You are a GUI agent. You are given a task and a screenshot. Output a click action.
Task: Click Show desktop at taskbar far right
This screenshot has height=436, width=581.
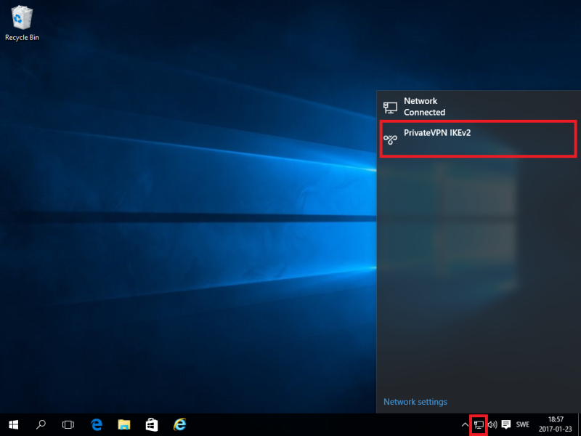tap(579, 424)
